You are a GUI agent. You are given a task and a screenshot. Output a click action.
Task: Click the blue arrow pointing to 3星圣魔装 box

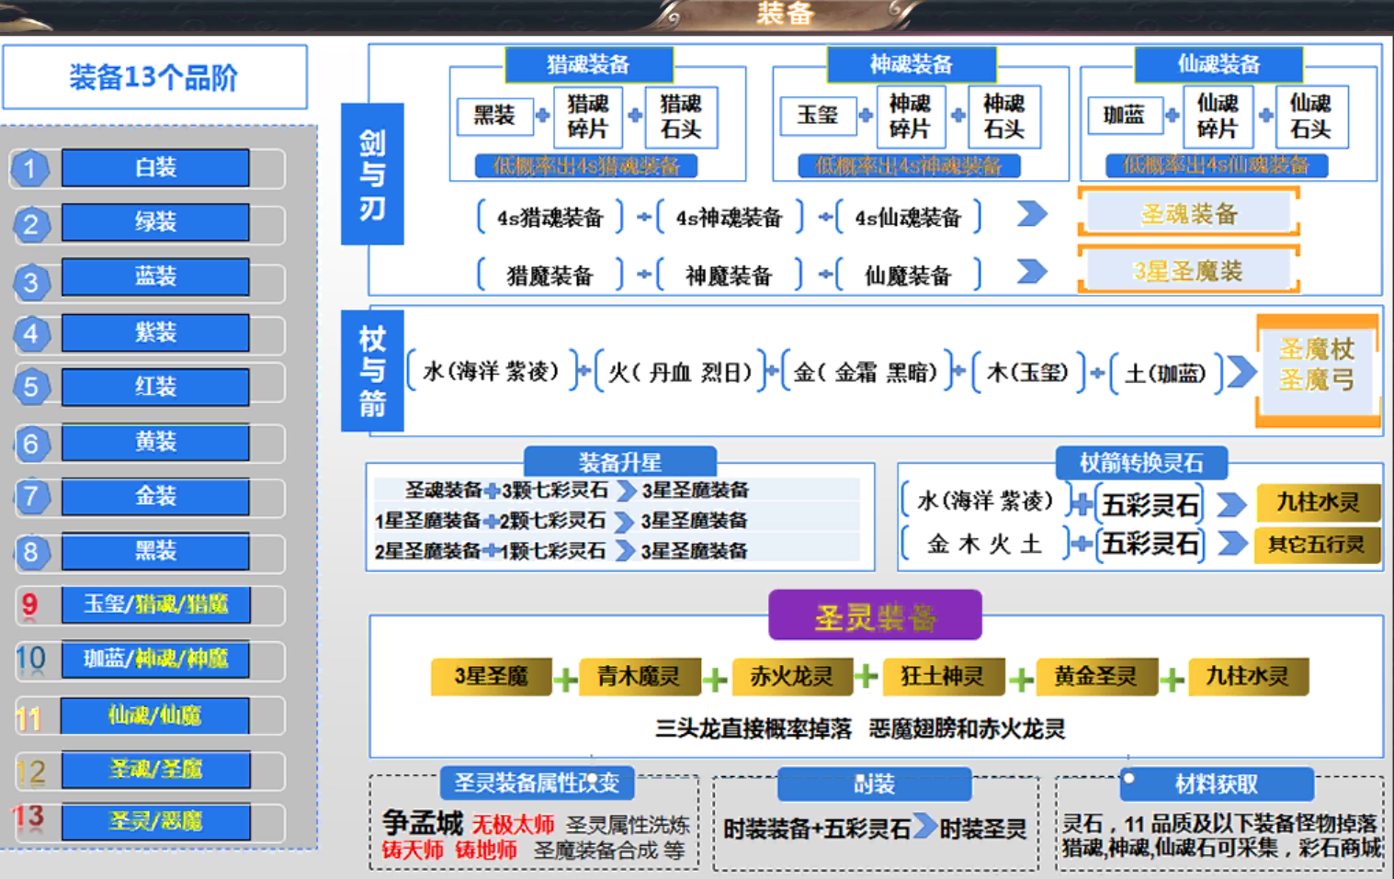1032,271
